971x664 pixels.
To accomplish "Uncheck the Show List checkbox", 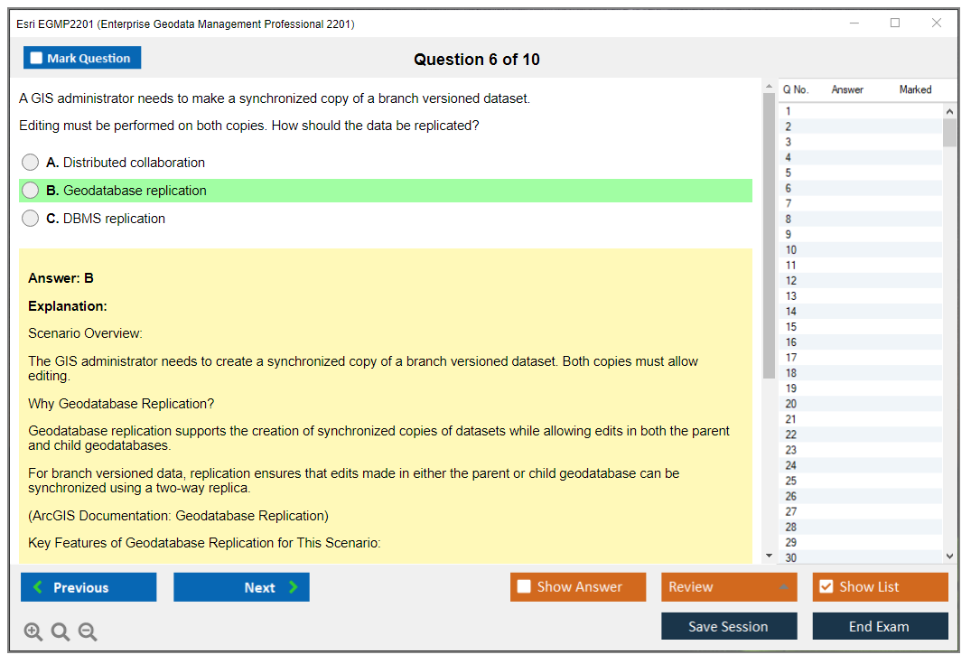I will pyautogui.click(x=826, y=586).
